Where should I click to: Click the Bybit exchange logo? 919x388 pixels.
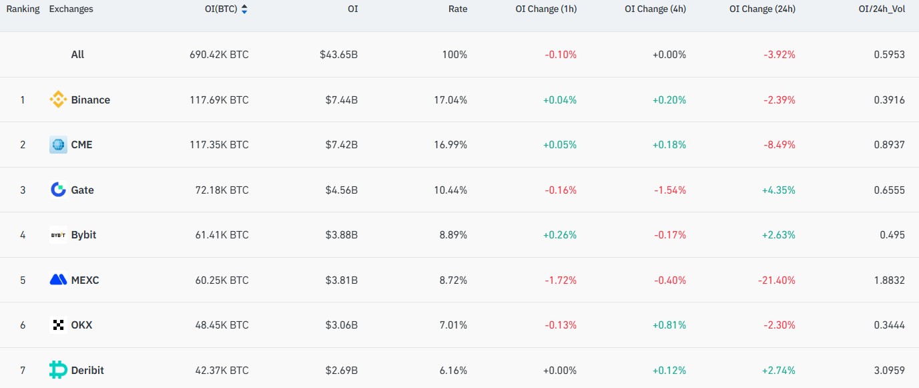(x=59, y=234)
